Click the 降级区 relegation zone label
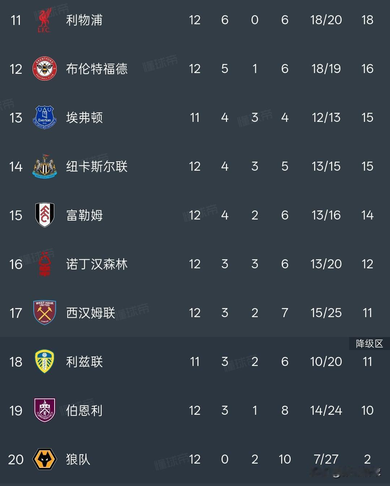The height and width of the screenshot is (486, 390). (369, 344)
